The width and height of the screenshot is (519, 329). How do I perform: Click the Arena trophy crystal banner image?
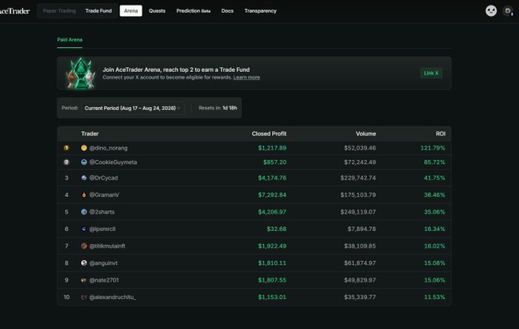80,73
